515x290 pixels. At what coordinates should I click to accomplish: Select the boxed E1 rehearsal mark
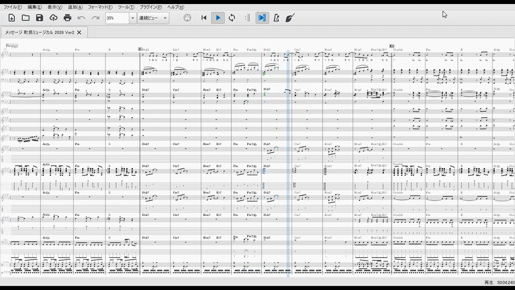tap(392, 46)
